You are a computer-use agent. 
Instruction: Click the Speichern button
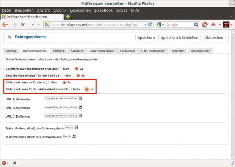click(146, 38)
